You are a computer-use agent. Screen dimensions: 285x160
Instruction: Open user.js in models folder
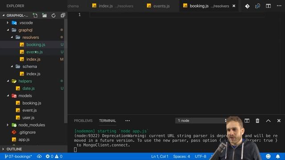(x=28, y=117)
